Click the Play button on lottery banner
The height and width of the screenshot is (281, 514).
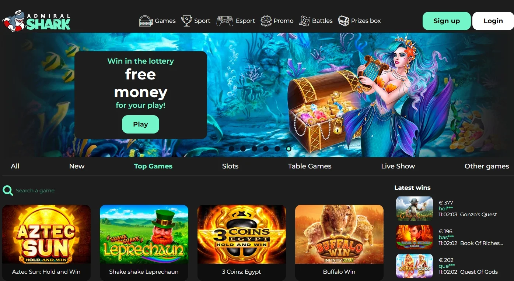[x=140, y=124]
